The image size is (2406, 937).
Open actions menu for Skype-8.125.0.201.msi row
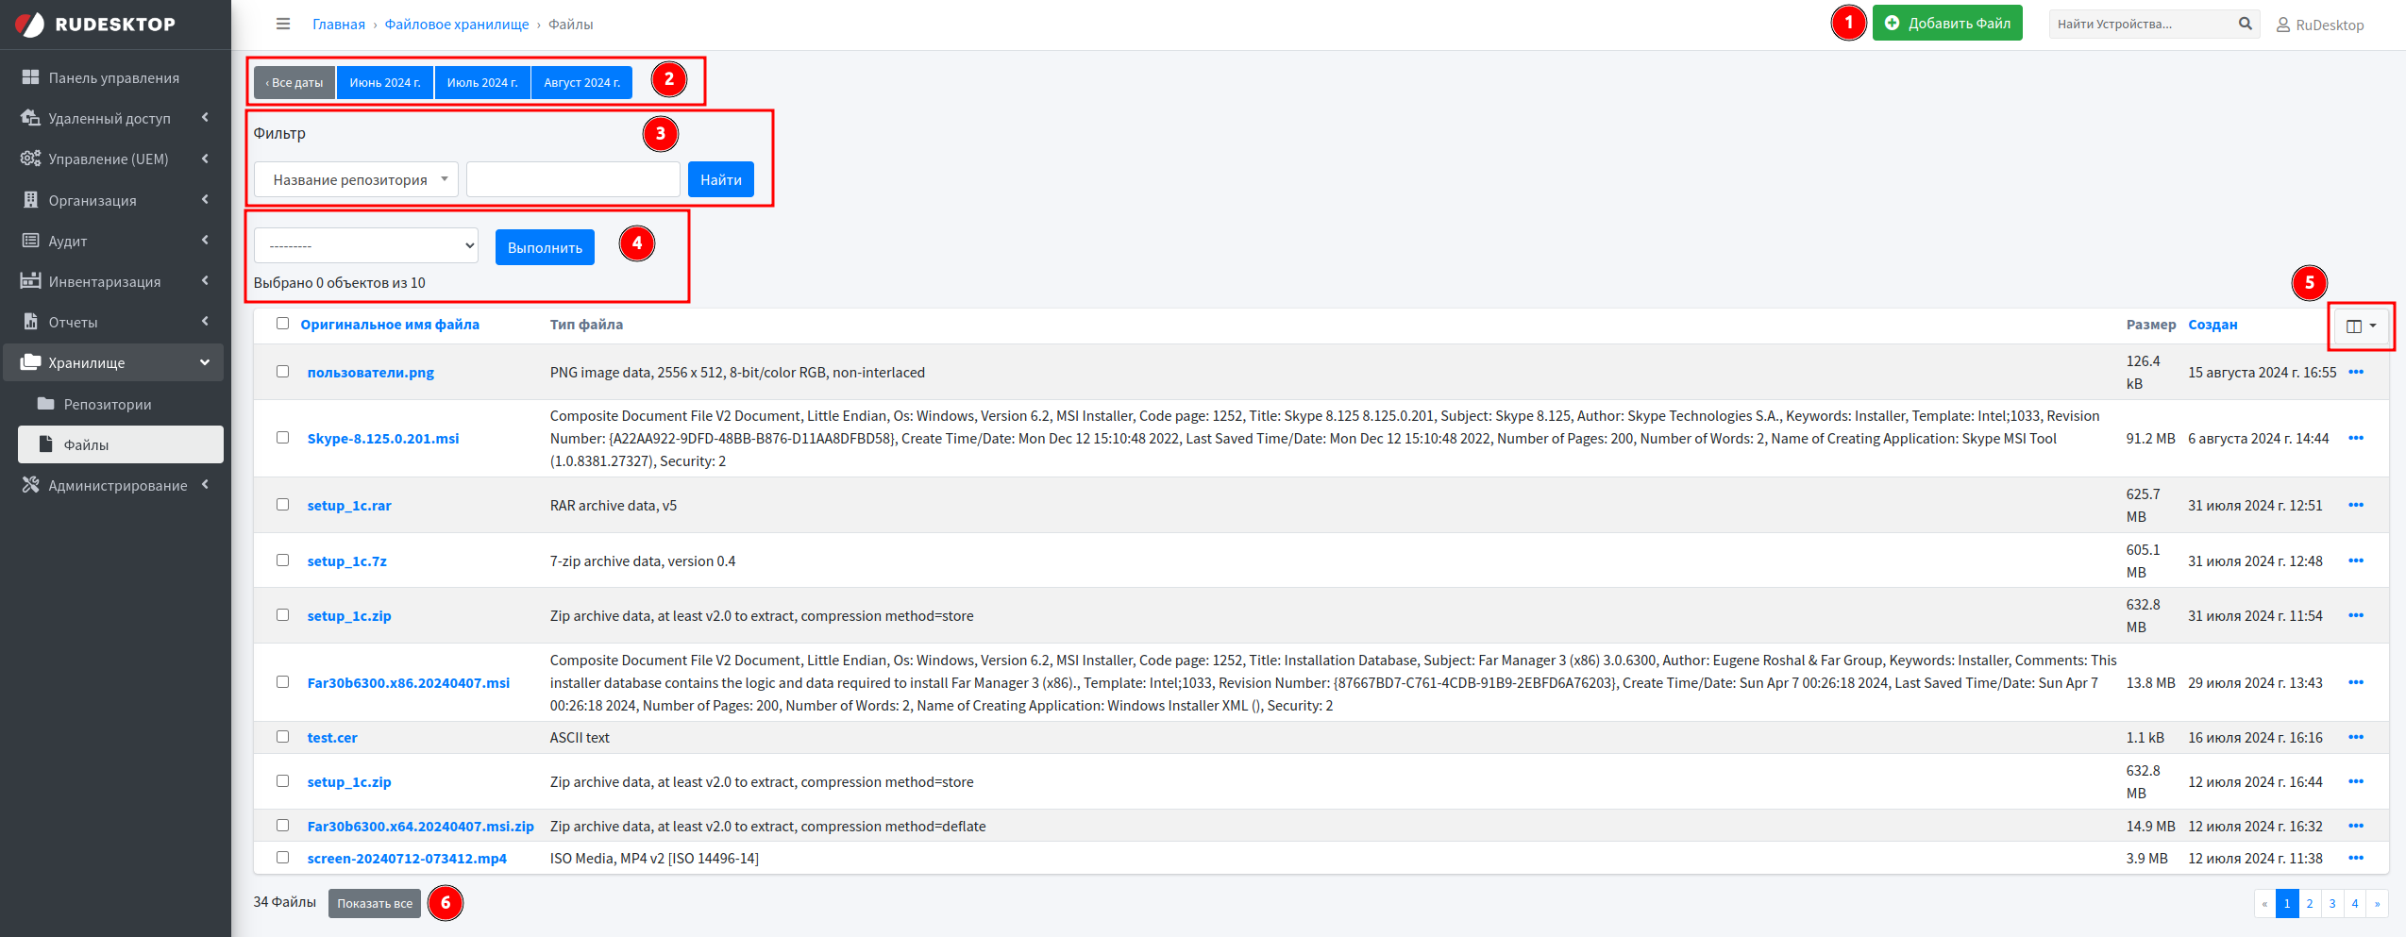pos(2355,438)
